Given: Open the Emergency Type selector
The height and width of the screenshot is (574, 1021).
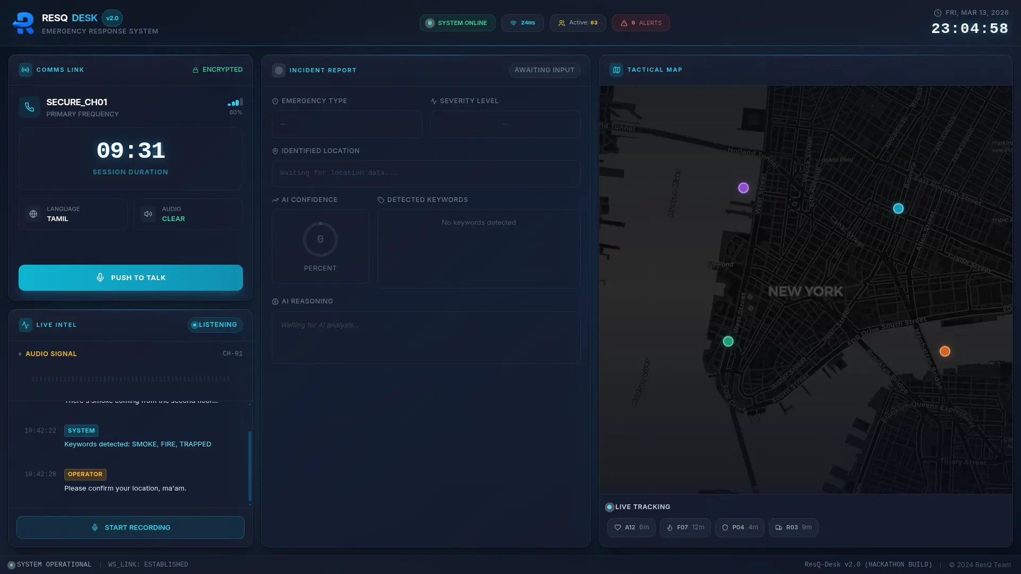Looking at the screenshot, I should click(346, 124).
